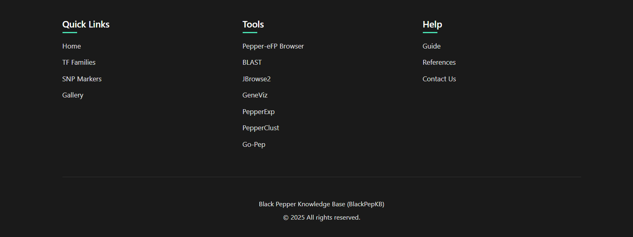Open the Go-Pep tool link
633x237 pixels.
[x=254, y=144]
